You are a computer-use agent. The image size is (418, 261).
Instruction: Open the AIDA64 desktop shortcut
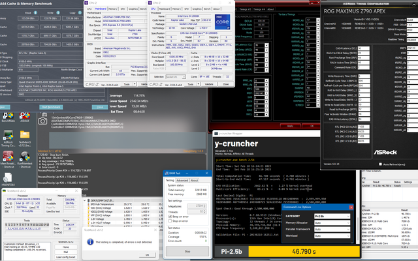(25, 116)
